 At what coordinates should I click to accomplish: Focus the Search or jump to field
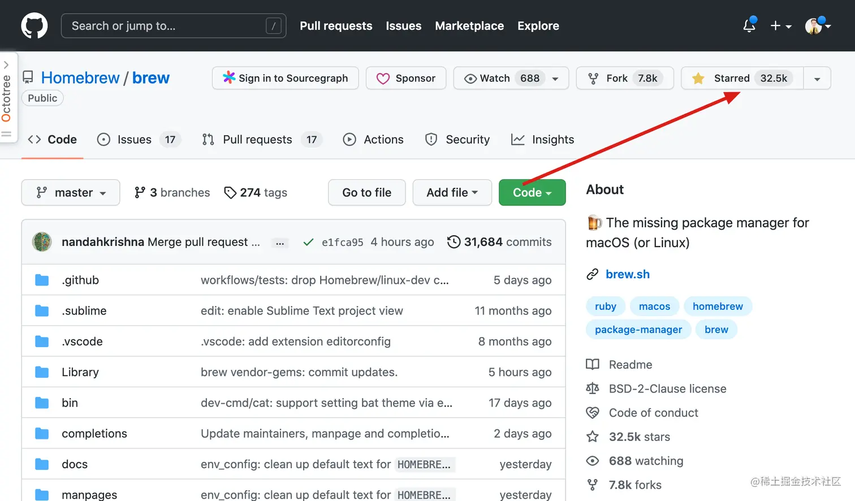pos(174,26)
